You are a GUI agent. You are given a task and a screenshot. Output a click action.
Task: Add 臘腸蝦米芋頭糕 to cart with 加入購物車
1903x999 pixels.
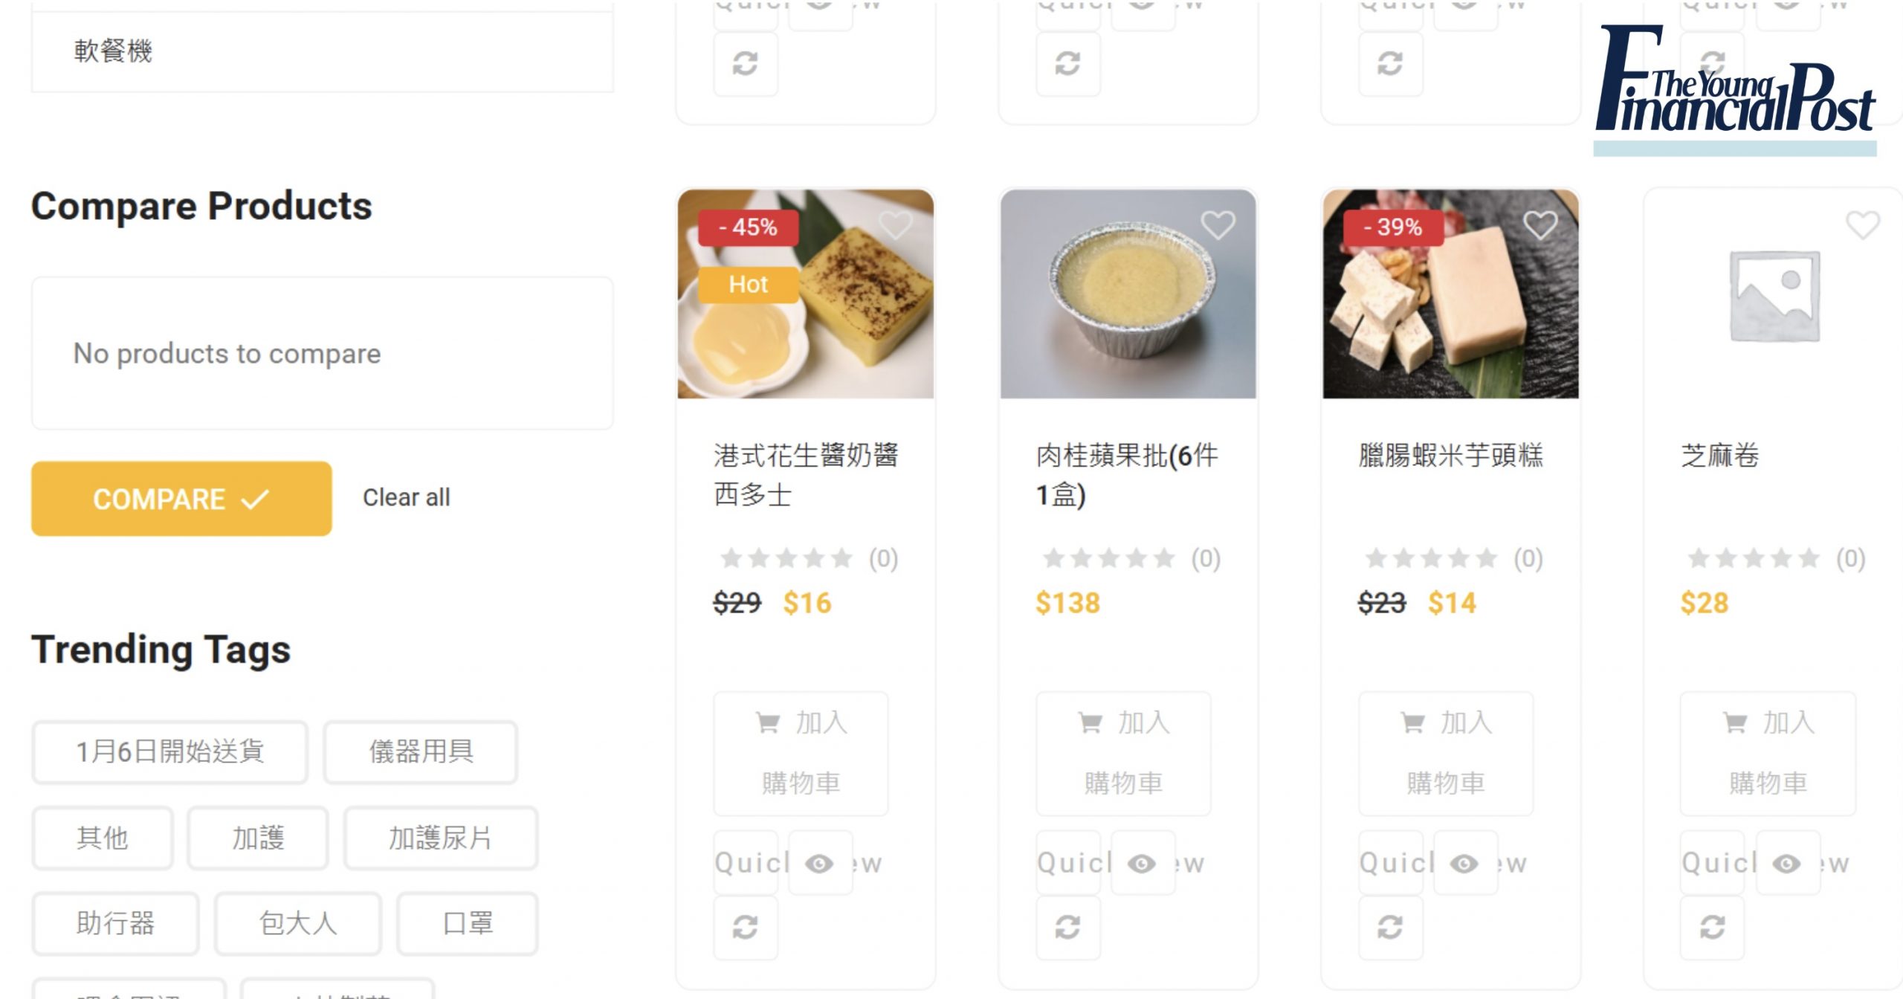(1446, 753)
